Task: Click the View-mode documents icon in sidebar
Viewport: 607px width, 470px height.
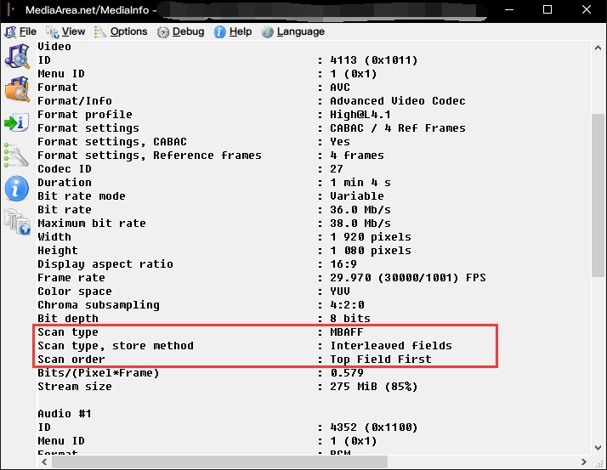Action: pos(16,221)
